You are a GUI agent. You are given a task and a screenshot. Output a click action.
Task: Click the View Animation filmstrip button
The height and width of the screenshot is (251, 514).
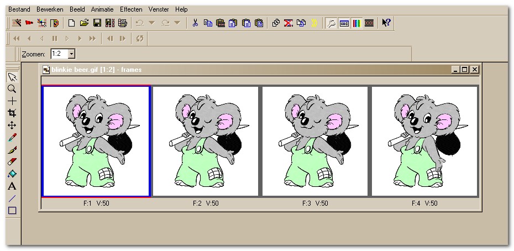click(369, 23)
